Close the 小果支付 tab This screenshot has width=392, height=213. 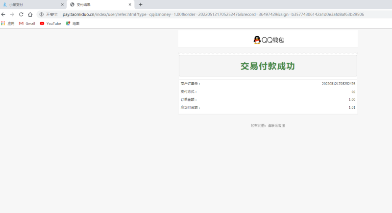click(62, 4)
